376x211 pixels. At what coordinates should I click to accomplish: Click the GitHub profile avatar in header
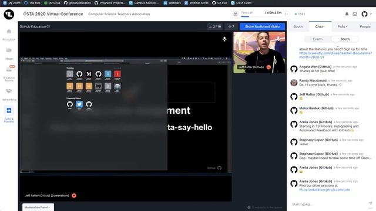(364, 14)
